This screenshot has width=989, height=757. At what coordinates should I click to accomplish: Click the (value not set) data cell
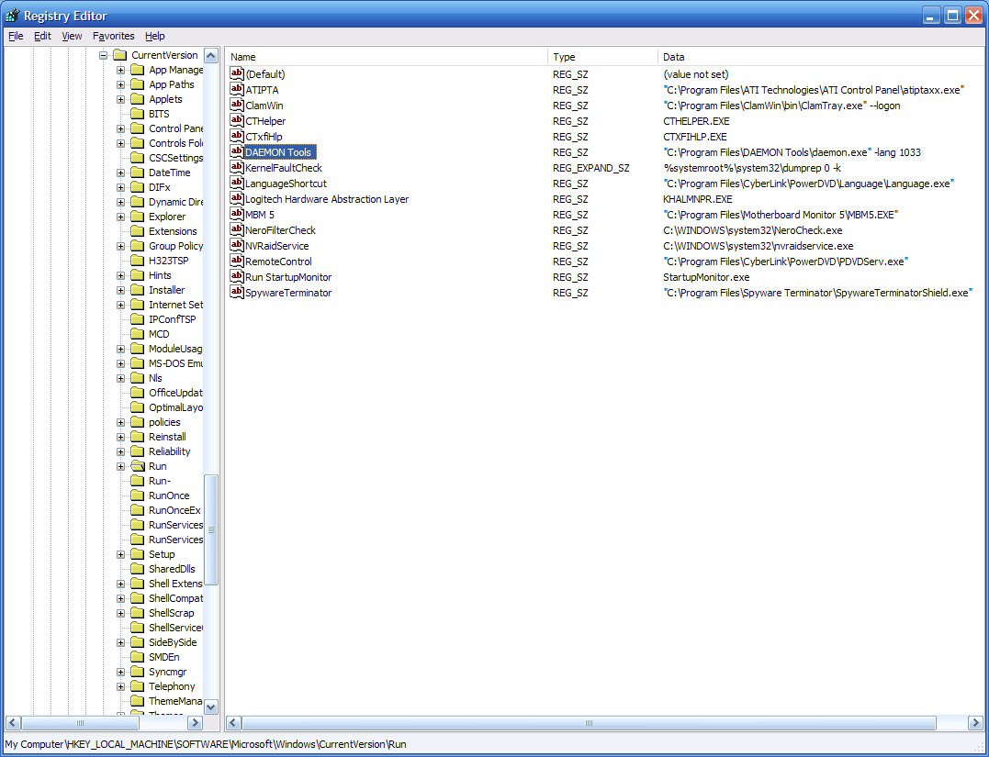(696, 73)
